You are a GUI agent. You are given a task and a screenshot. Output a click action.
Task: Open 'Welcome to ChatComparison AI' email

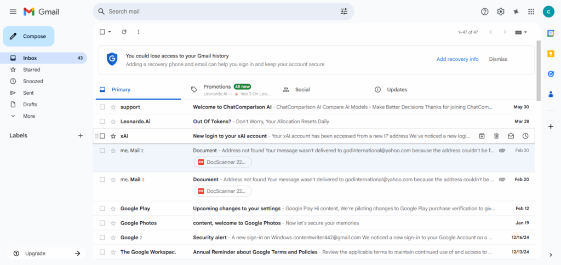314,107
